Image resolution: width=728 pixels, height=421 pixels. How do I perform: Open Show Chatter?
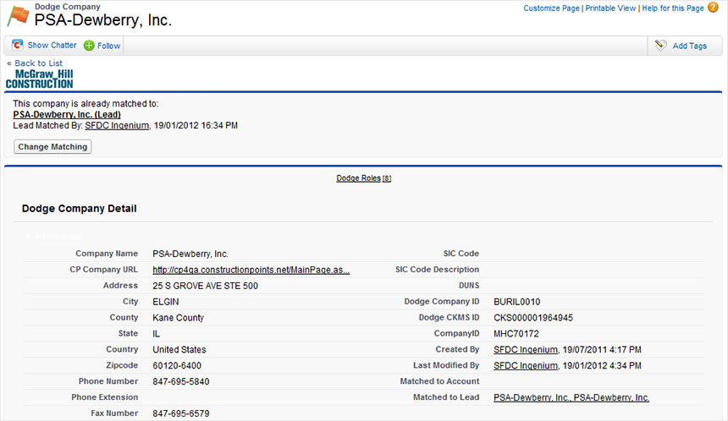tap(52, 45)
